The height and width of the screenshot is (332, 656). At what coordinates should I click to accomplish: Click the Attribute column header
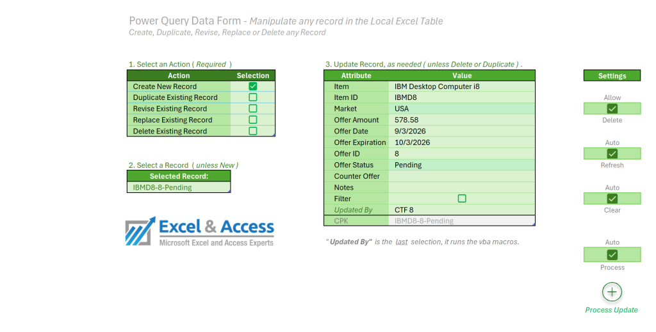[x=356, y=76]
